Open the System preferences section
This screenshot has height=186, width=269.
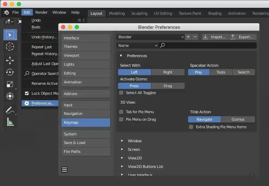[86, 134]
